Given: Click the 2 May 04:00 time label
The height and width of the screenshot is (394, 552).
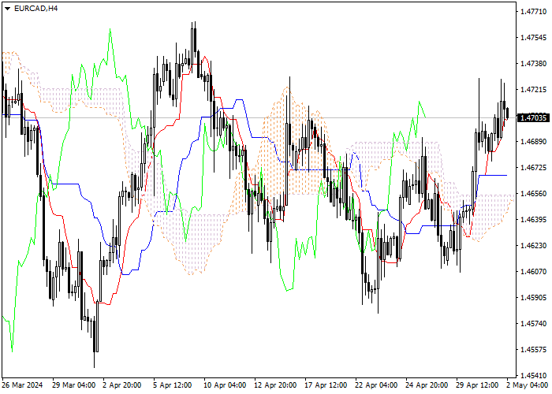Looking at the screenshot, I should click(x=528, y=385).
